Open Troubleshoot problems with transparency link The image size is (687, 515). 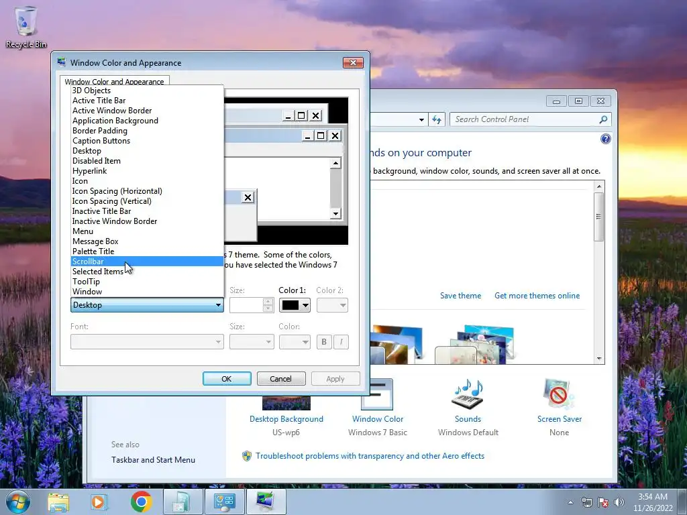pos(370,456)
